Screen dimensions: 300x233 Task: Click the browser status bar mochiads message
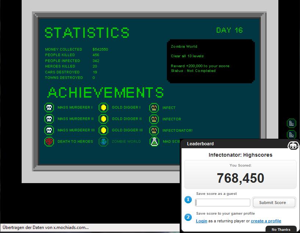[45, 227]
